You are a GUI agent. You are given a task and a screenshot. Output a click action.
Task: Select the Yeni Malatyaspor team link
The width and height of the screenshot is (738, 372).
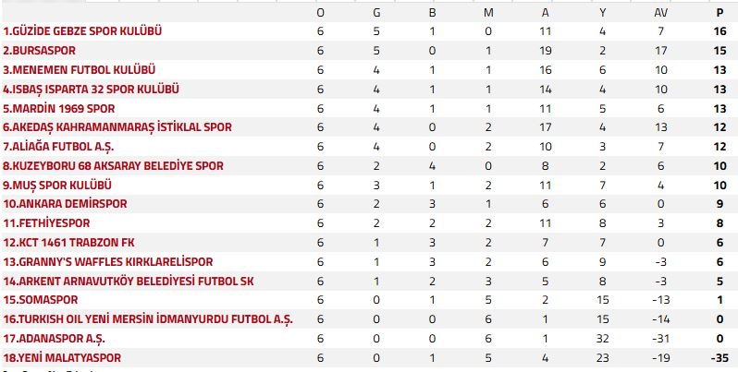coord(62,357)
